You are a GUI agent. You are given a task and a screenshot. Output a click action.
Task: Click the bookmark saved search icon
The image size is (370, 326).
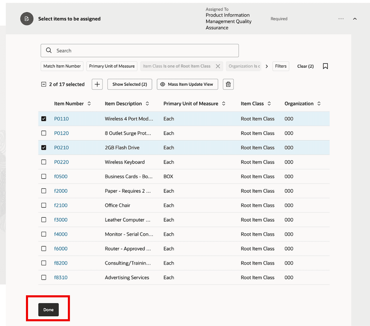point(325,66)
